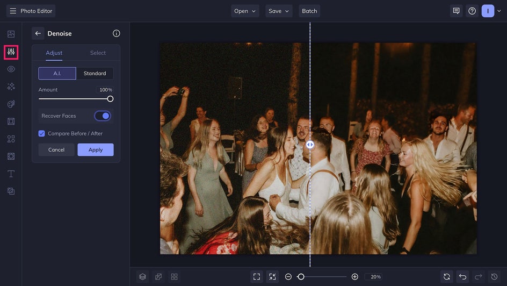Click the user profile avatar

[488, 11]
